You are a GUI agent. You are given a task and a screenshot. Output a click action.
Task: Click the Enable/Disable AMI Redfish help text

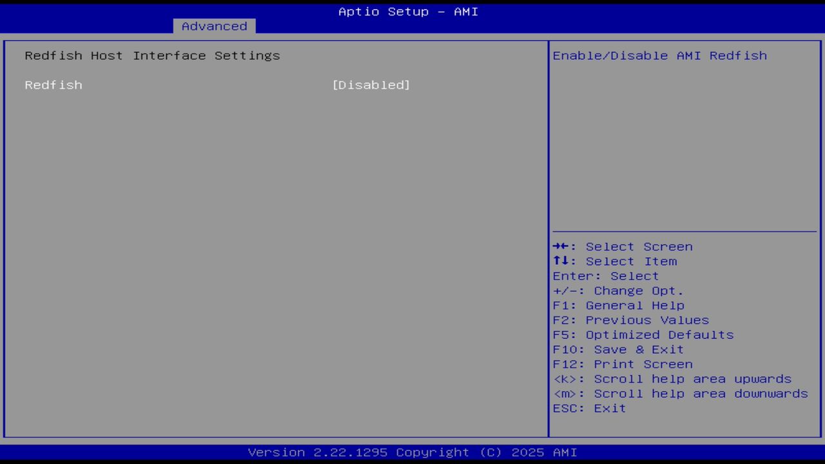[x=660, y=55]
